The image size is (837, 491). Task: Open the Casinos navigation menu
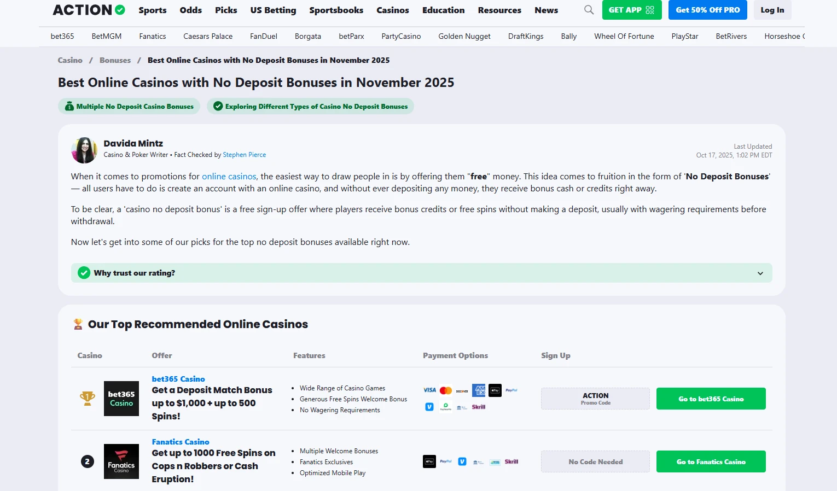click(392, 10)
